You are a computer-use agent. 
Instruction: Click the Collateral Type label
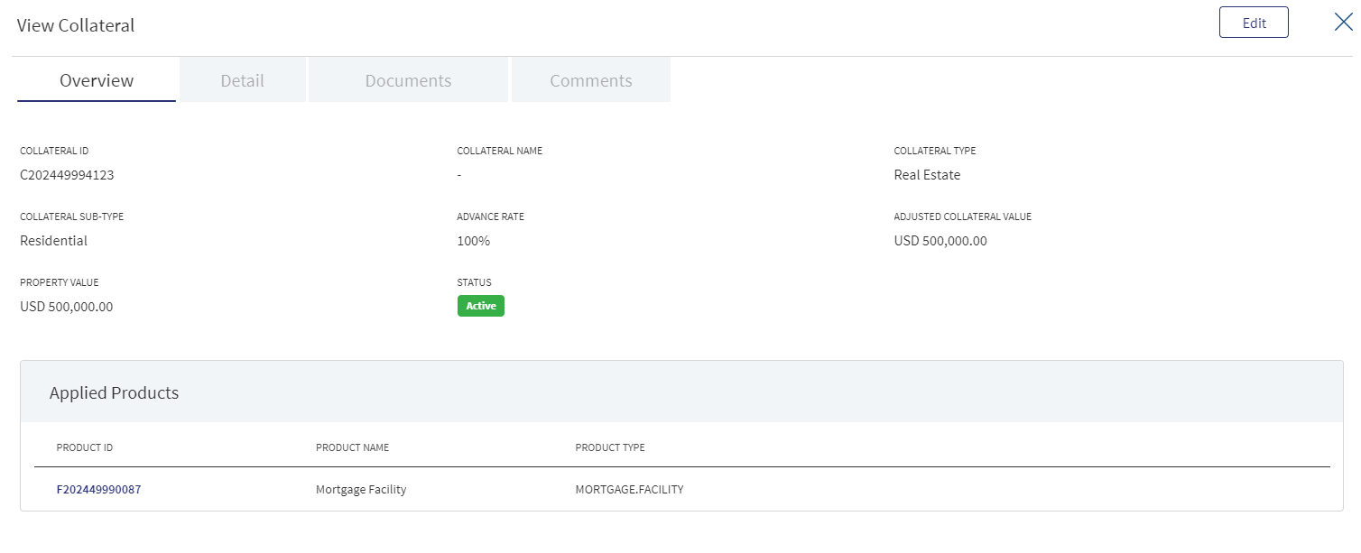(x=935, y=151)
